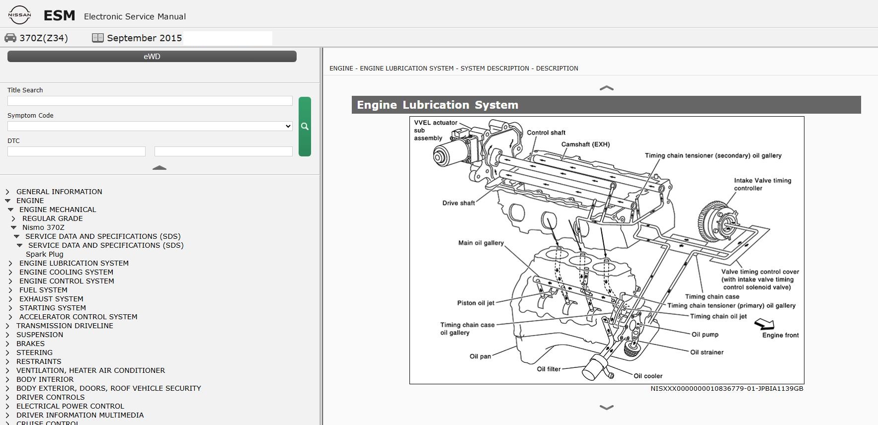Collapse ENGINE MECHANICAL subsection
This screenshot has height=425, width=878.
click(x=10, y=210)
